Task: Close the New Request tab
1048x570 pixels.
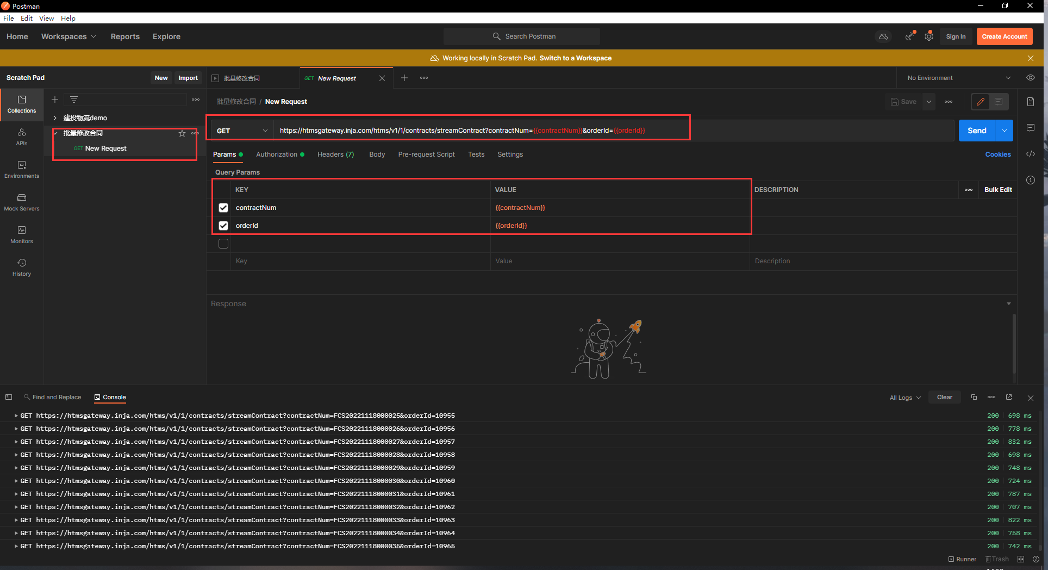Action: (x=382, y=78)
